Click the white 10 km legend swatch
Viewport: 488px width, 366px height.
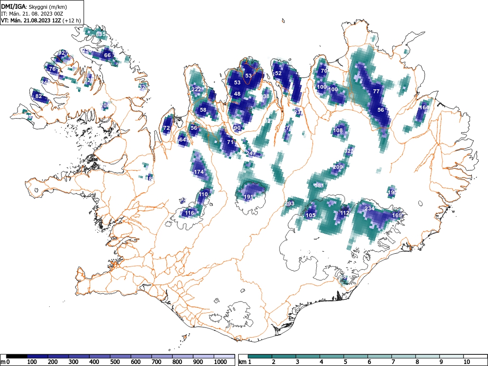point(475,356)
